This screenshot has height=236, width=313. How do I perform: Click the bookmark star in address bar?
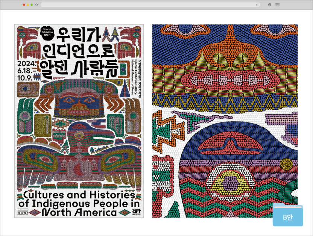tap(257, 5)
